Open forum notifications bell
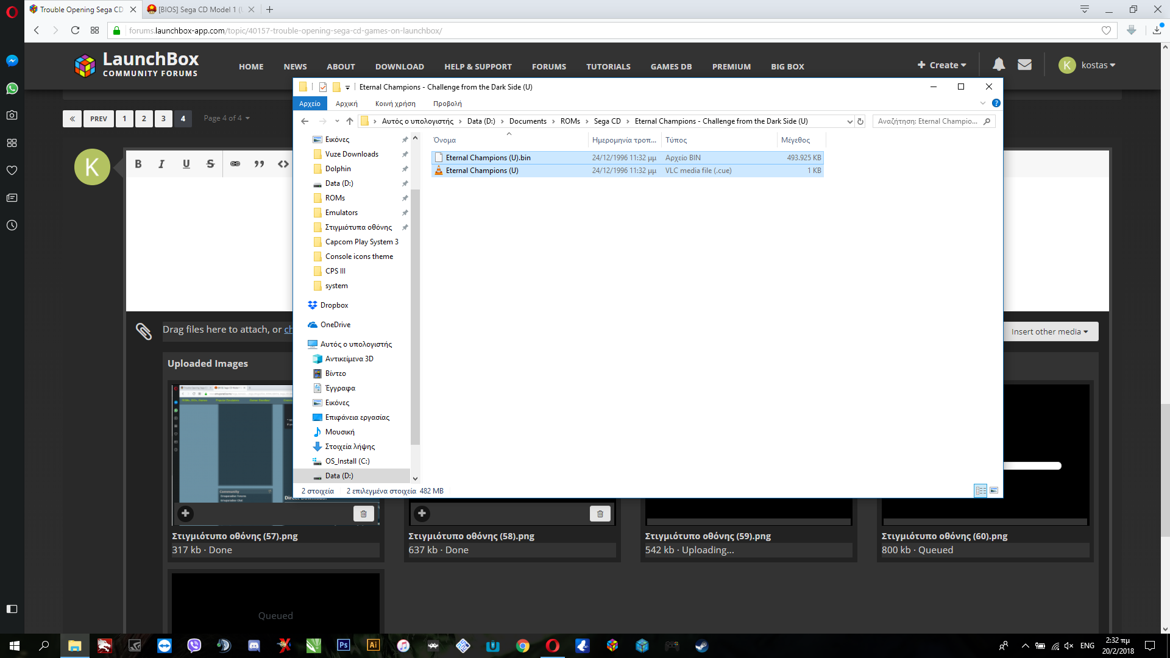 [999, 64]
